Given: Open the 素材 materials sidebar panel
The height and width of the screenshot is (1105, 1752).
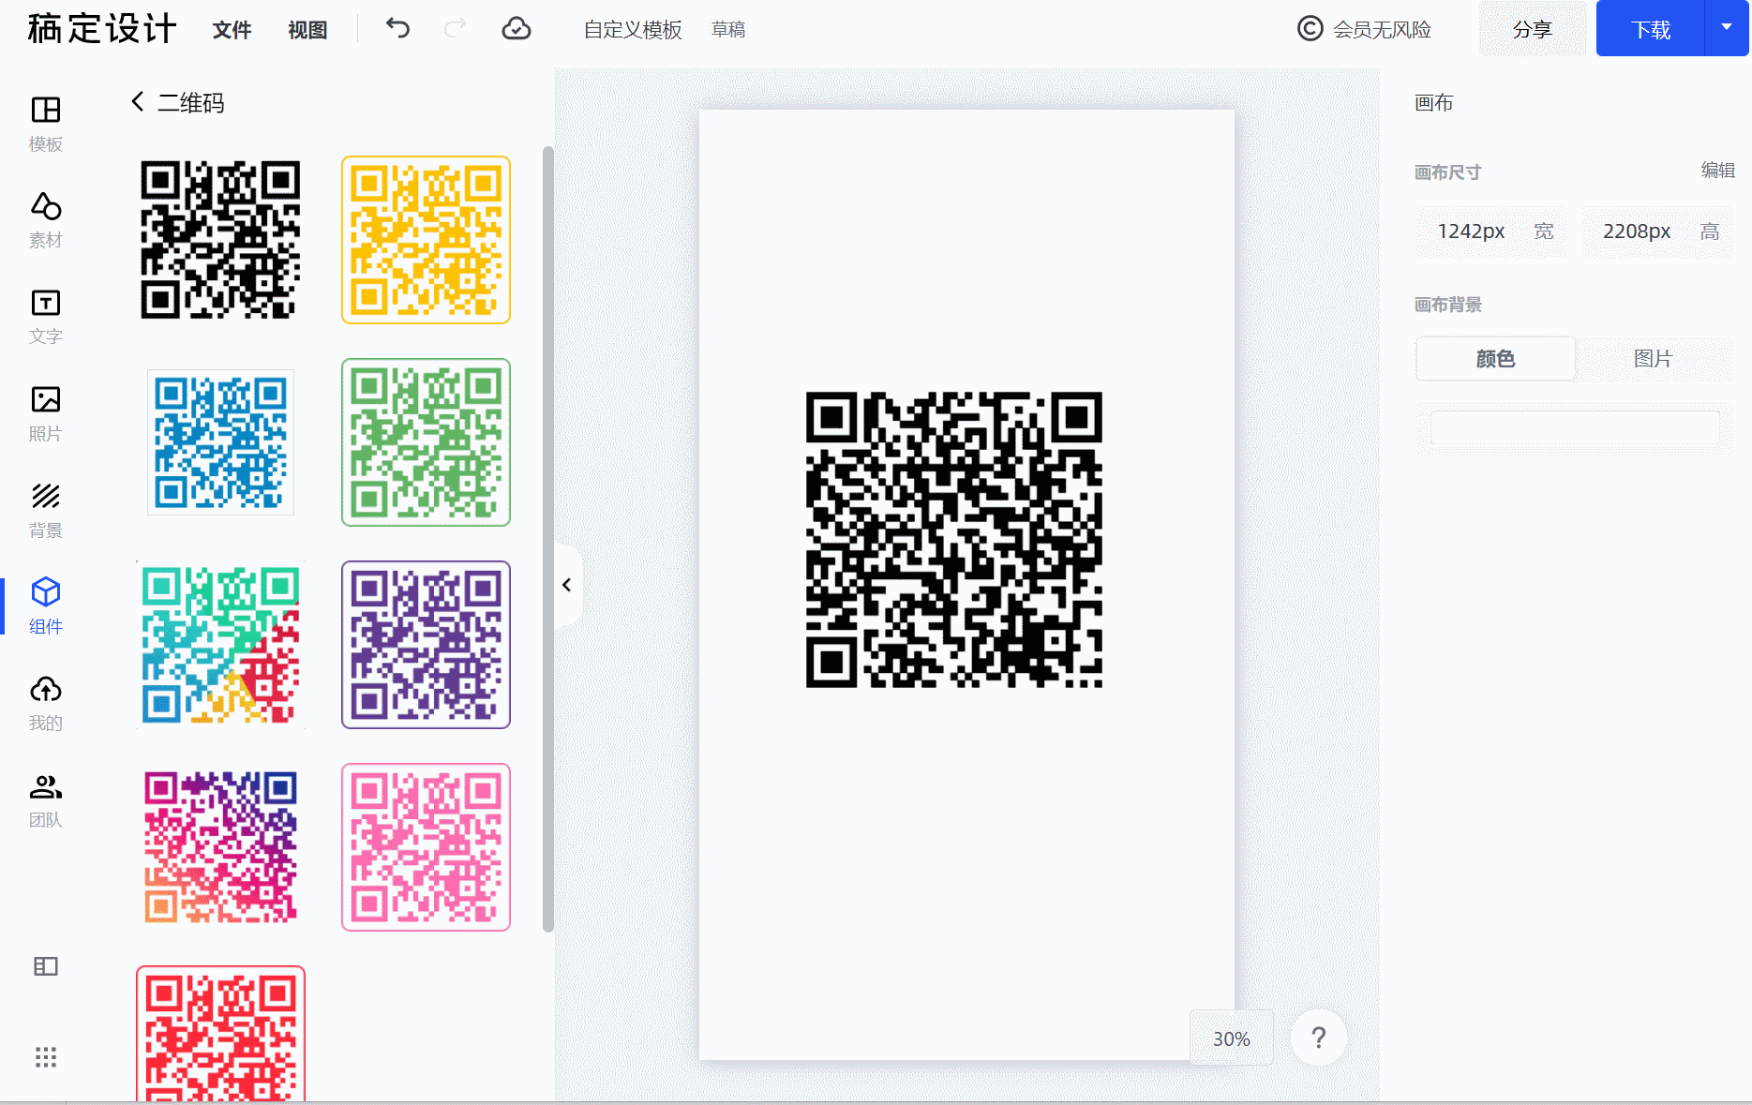Looking at the screenshot, I should click(x=45, y=220).
